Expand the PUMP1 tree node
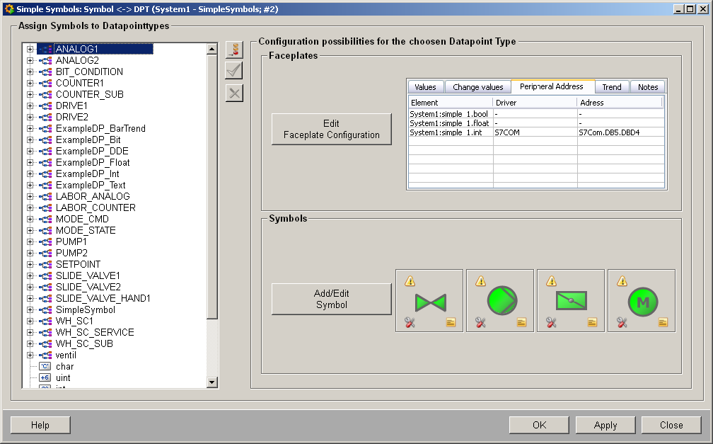Screen dimensions: 713x444 30,241
